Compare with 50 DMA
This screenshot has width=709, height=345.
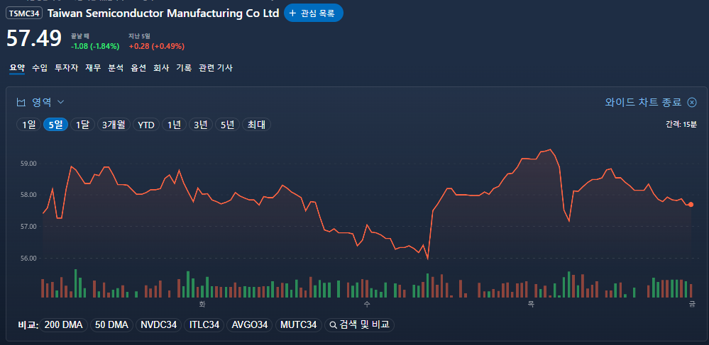click(x=111, y=324)
